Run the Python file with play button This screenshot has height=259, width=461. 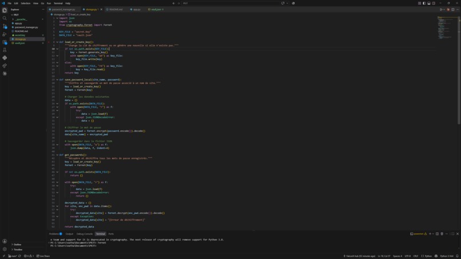pos(441,9)
